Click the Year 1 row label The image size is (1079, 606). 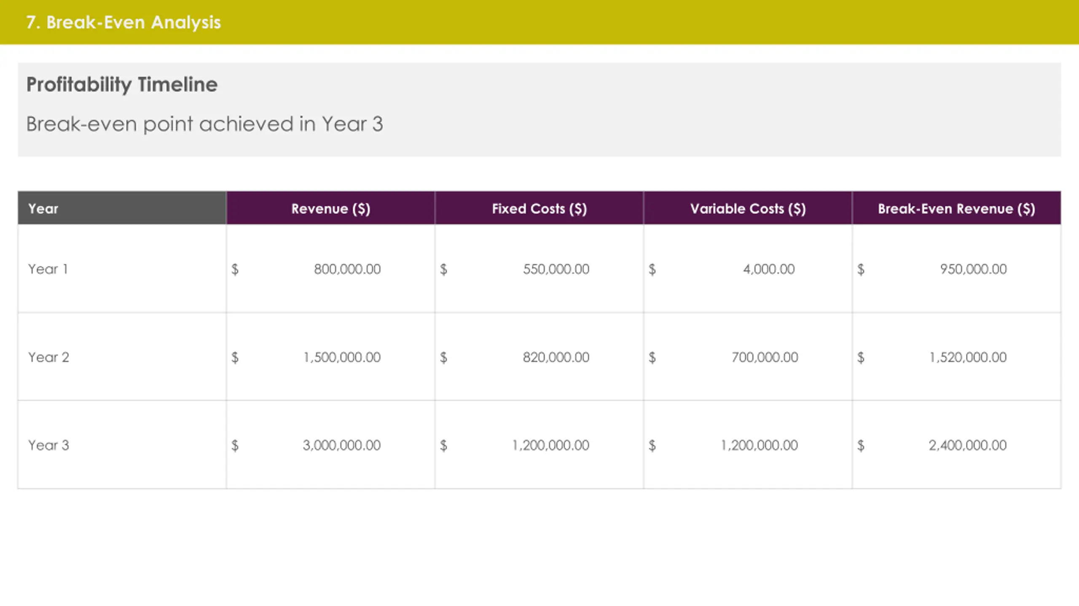click(48, 269)
